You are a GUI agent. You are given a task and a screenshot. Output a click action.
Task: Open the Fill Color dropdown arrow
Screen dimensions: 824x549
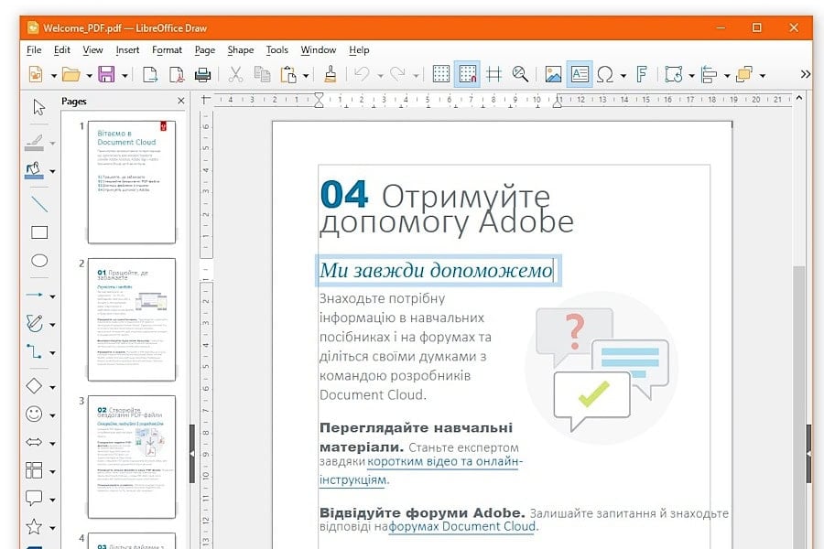tap(52, 171)
